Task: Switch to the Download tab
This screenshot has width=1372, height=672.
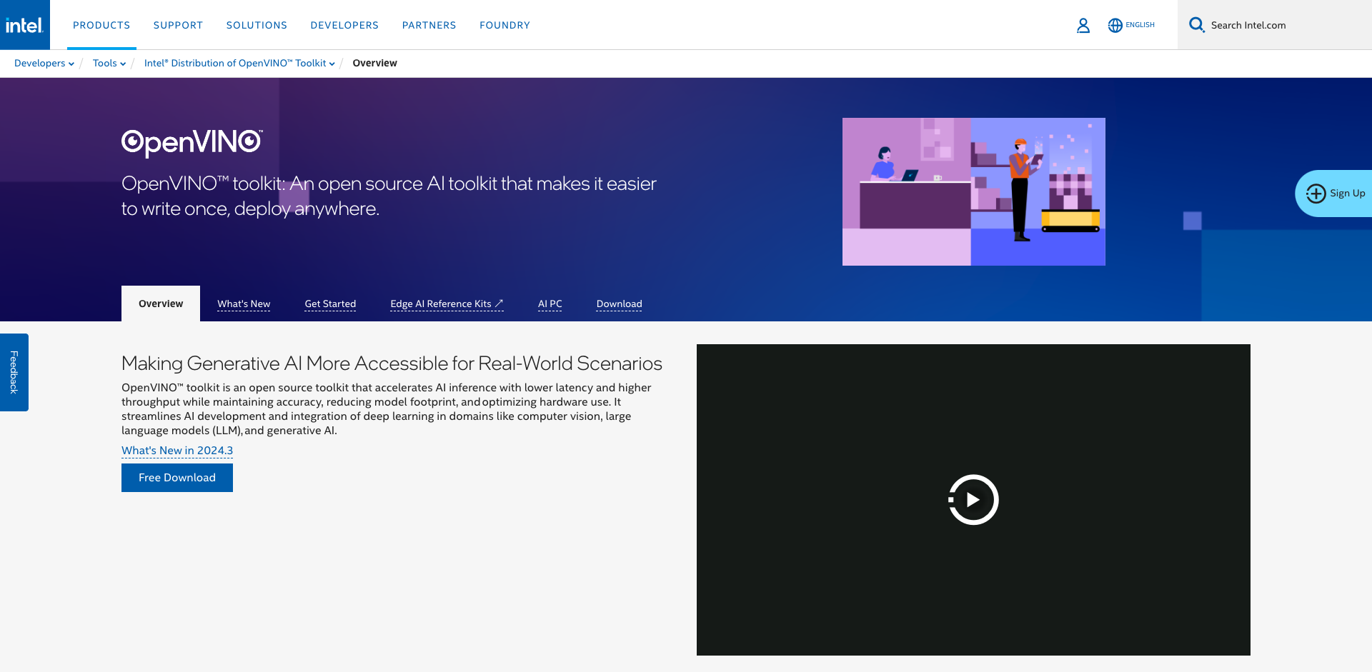Action: pyautogui.click(x=620, y=304)
